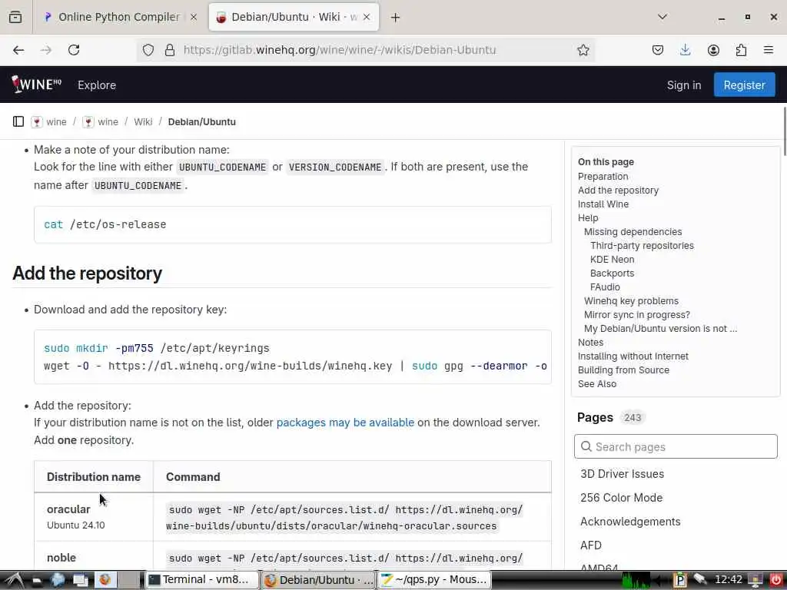Jump to Installing without Internet section

(x=633, y=356)
